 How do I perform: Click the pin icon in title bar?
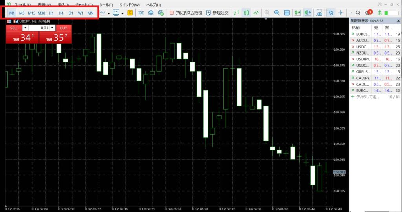pos(380,4)
